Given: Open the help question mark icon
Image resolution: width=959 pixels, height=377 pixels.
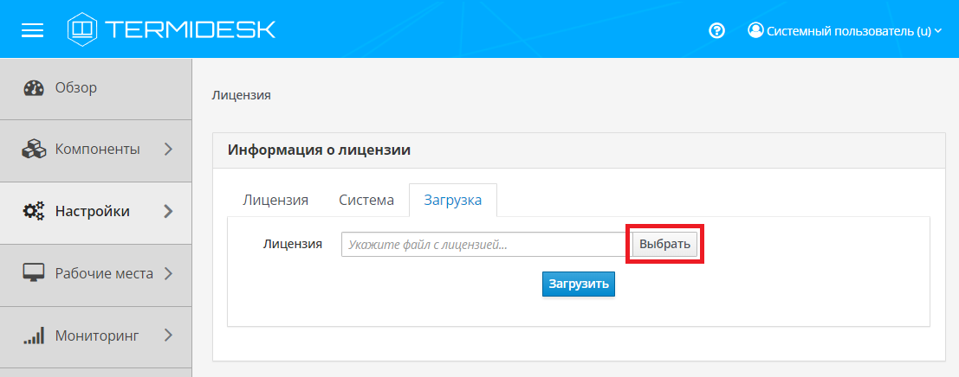Looking at the screenshot, I should (716, 30).
